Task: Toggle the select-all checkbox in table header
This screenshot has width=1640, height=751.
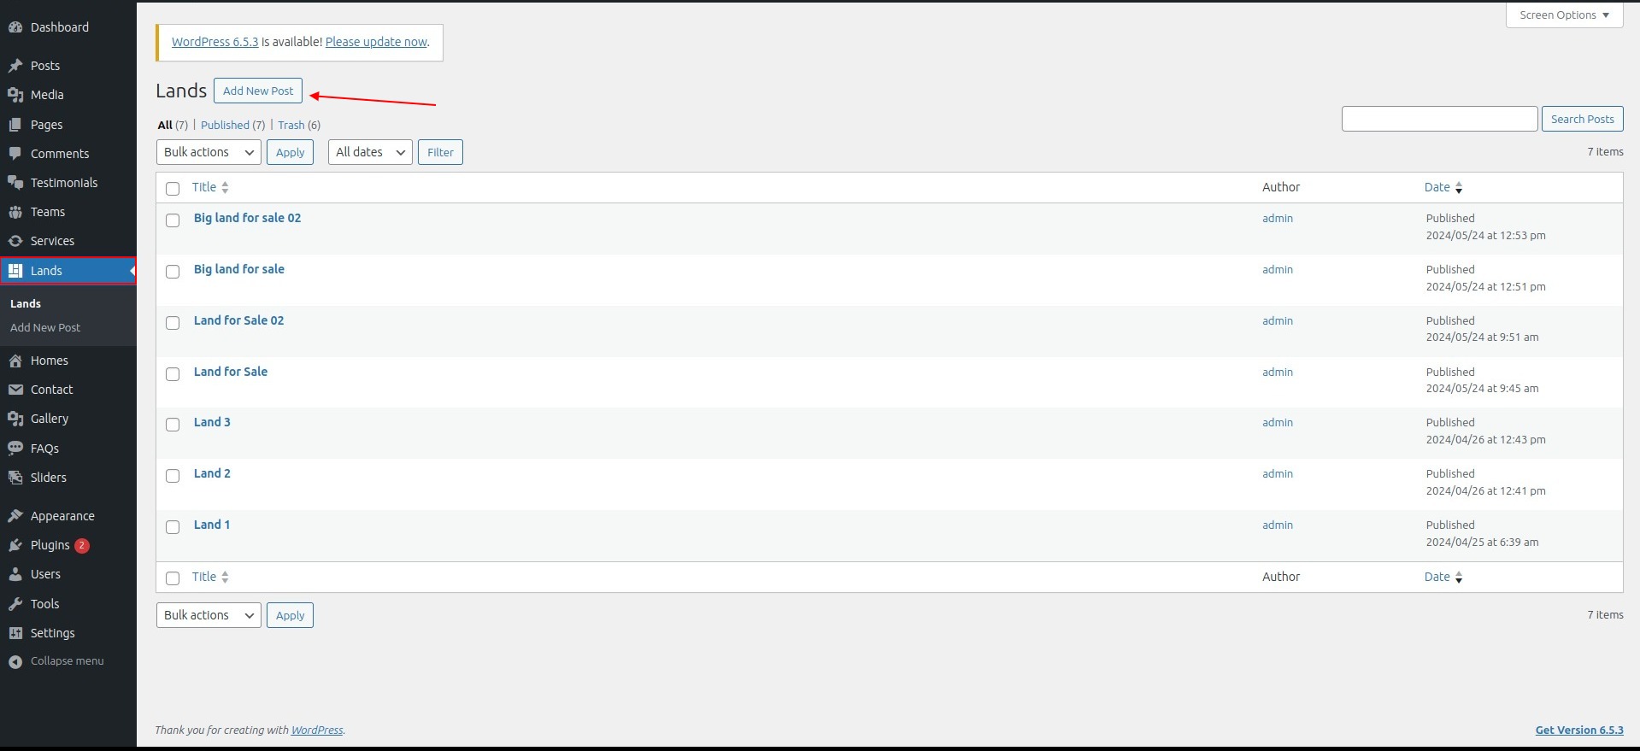Action: [x=173, y=189]
